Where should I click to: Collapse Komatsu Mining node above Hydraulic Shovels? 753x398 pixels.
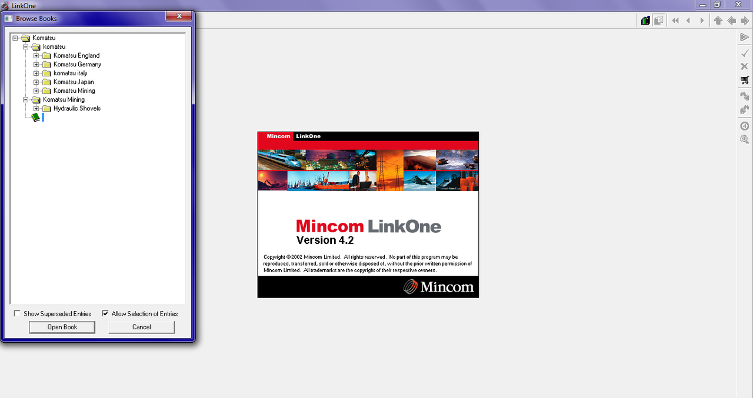coord(25,100)
